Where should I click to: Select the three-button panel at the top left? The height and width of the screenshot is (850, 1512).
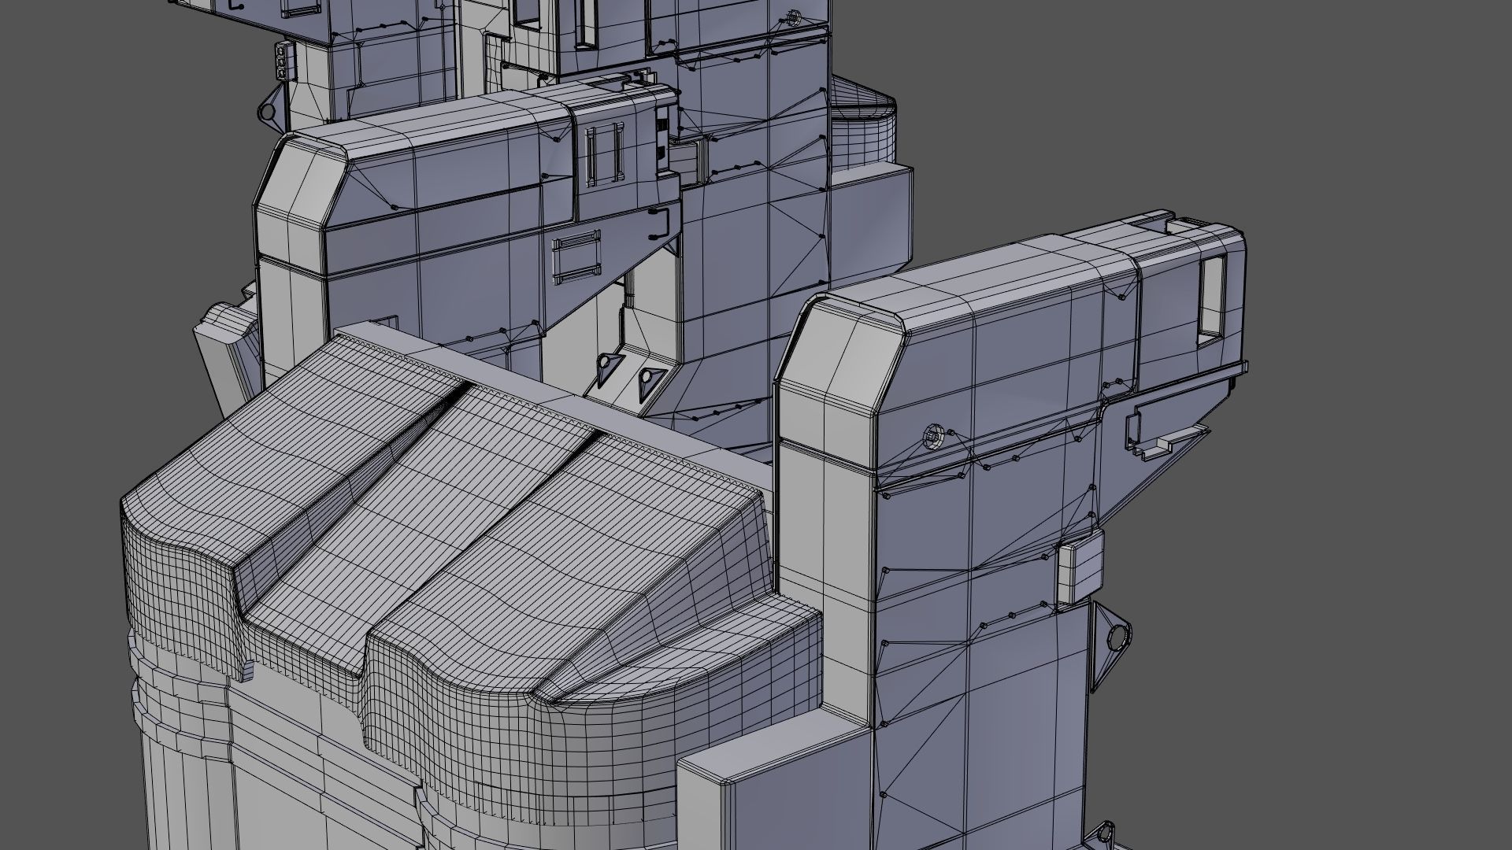click(281, 61)
